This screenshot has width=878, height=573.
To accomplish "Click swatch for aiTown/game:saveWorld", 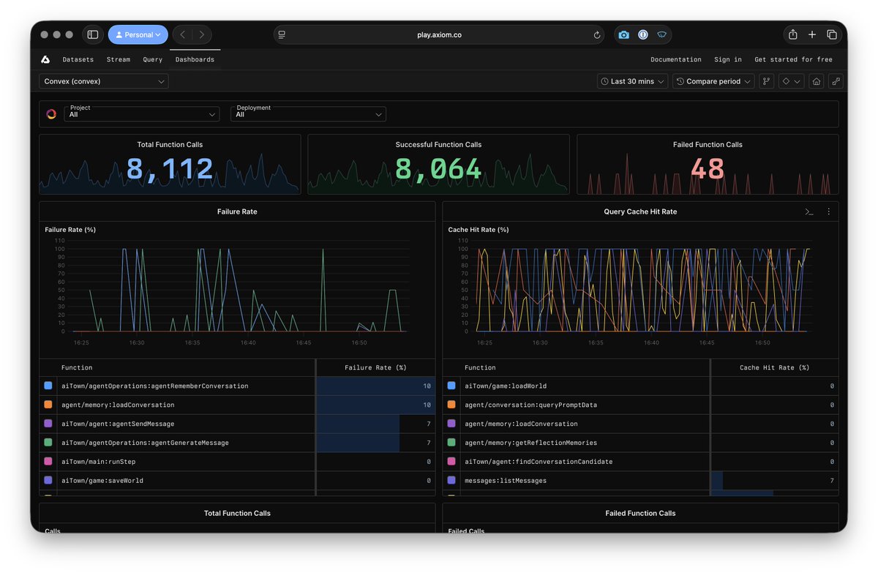I will pyautogui.click(x=48, y=481).
